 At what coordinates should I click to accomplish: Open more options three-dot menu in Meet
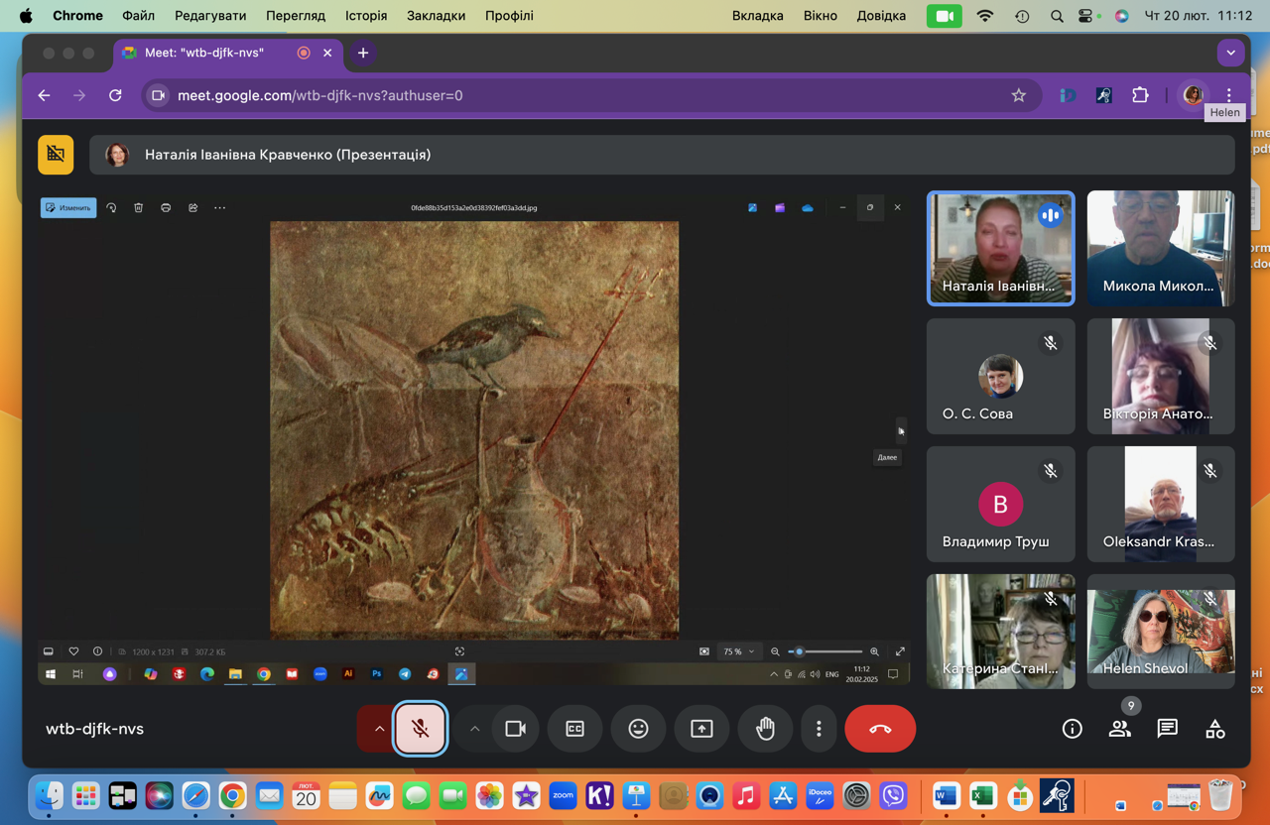[819, 729]
